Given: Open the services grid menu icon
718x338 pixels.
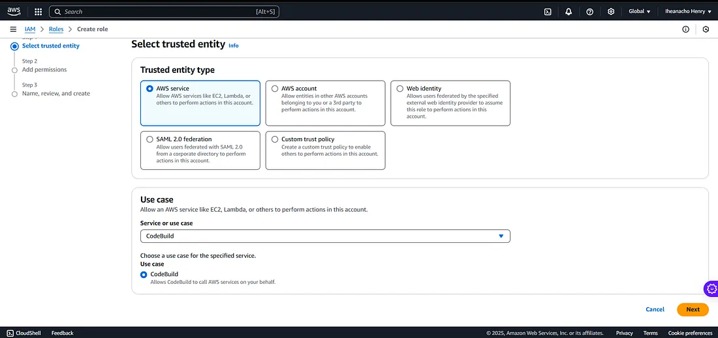Looking at the screenshot, I should (39, 12).
